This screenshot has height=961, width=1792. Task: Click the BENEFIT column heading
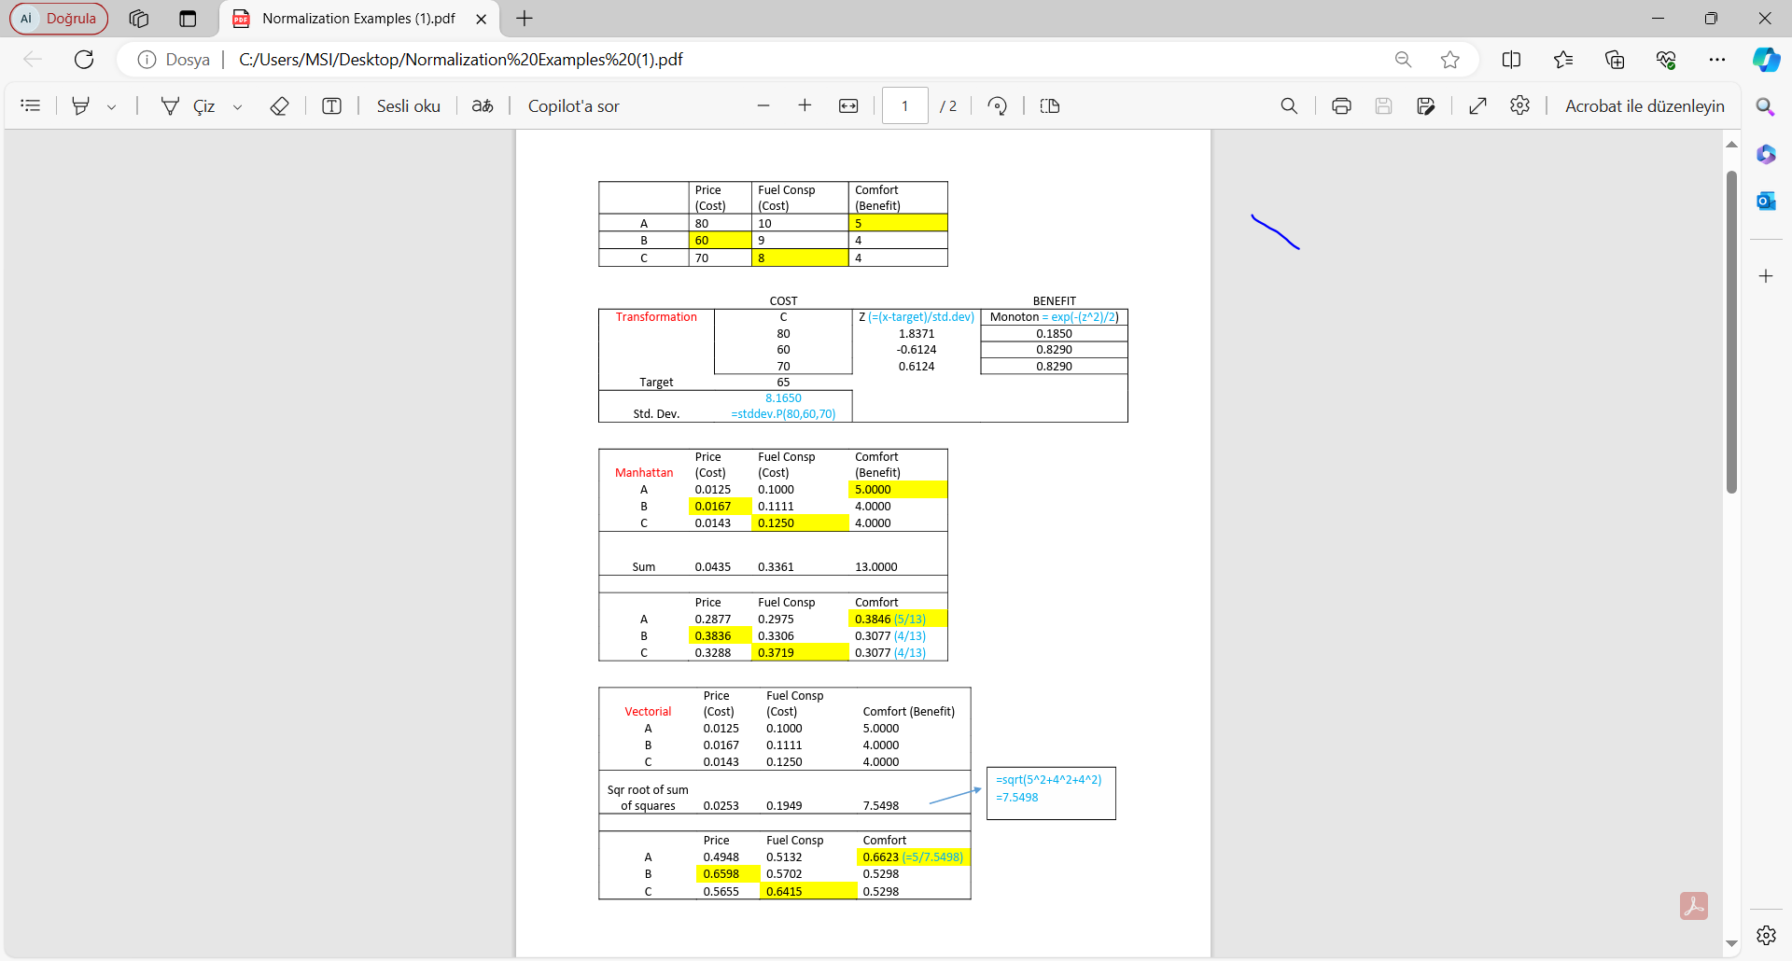pyautogui.click(x=1055, y=301)
